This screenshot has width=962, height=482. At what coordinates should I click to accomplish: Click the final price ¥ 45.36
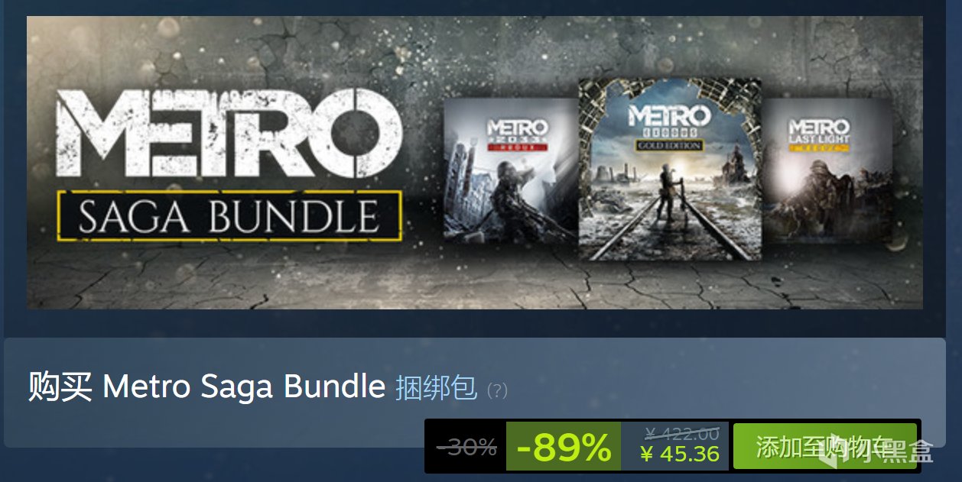click(680, 455)
